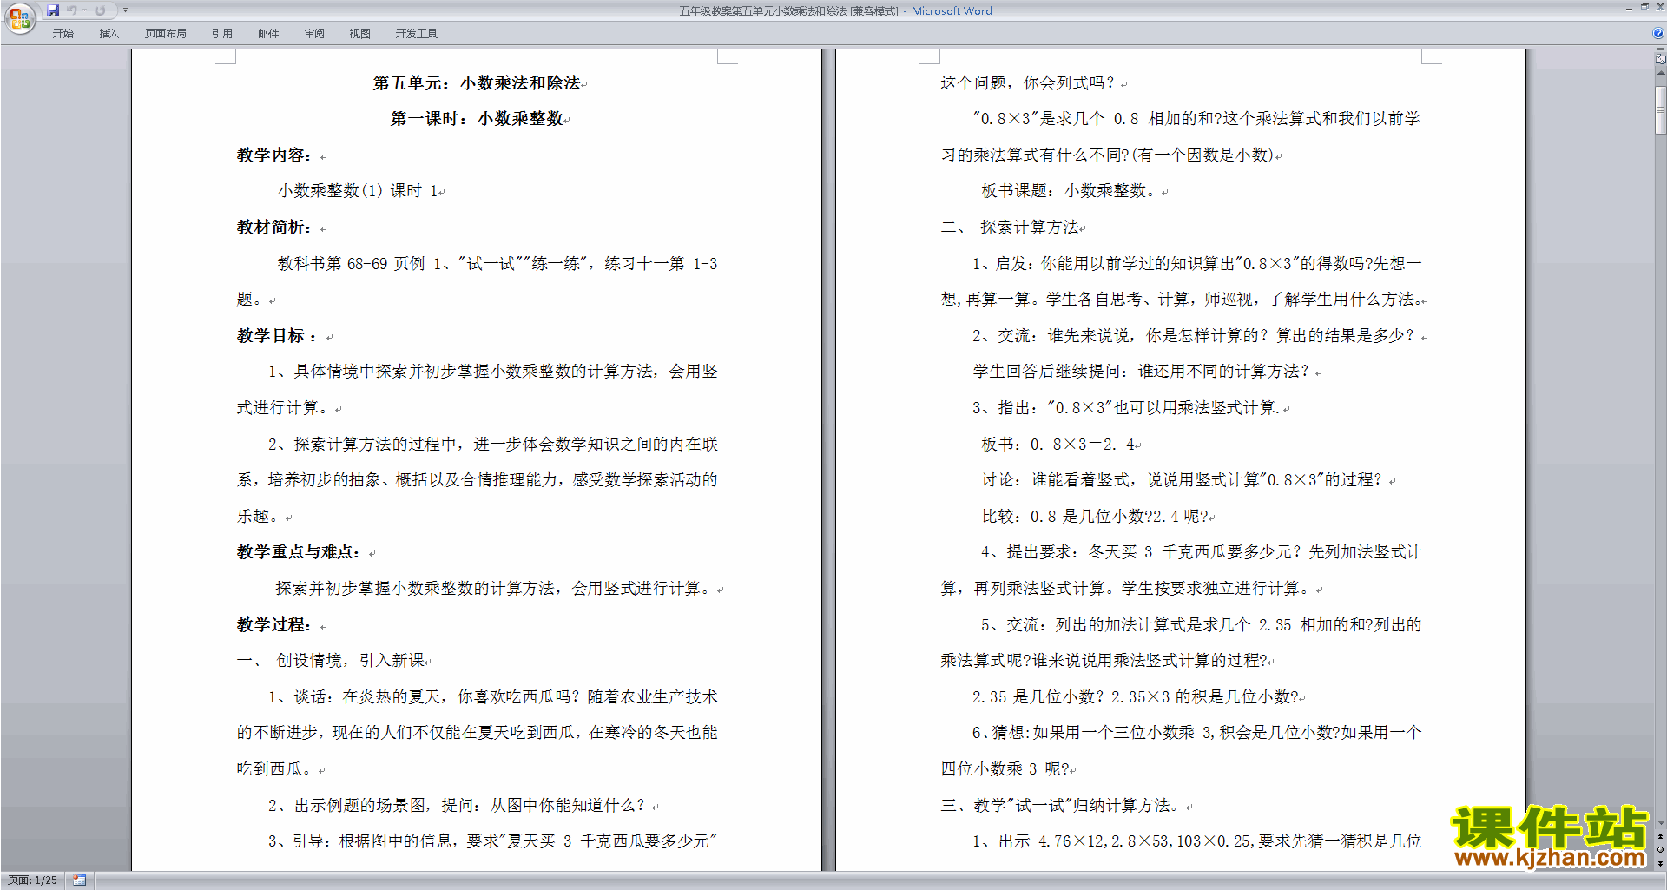The height and width of the screenshot is (890, 1667).
Task: Click the heading 三、教学"试一试"归纳计算方法。
Action: (x=1061, y=806)
